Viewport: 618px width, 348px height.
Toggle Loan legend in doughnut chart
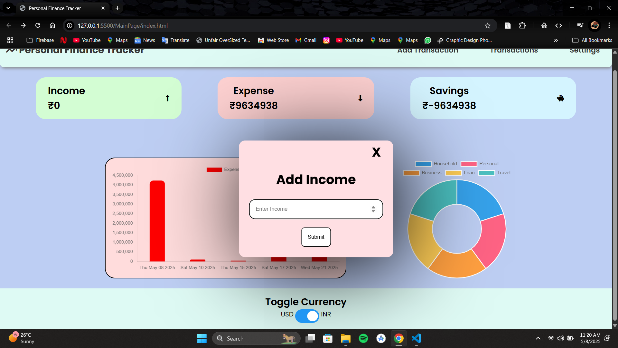tap(460, 173)
